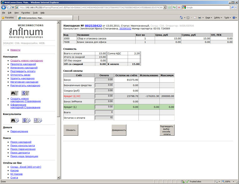Open Создать новую накладную link
The image size is (239, 184).
pyautogui.click(x=27, y=61)
